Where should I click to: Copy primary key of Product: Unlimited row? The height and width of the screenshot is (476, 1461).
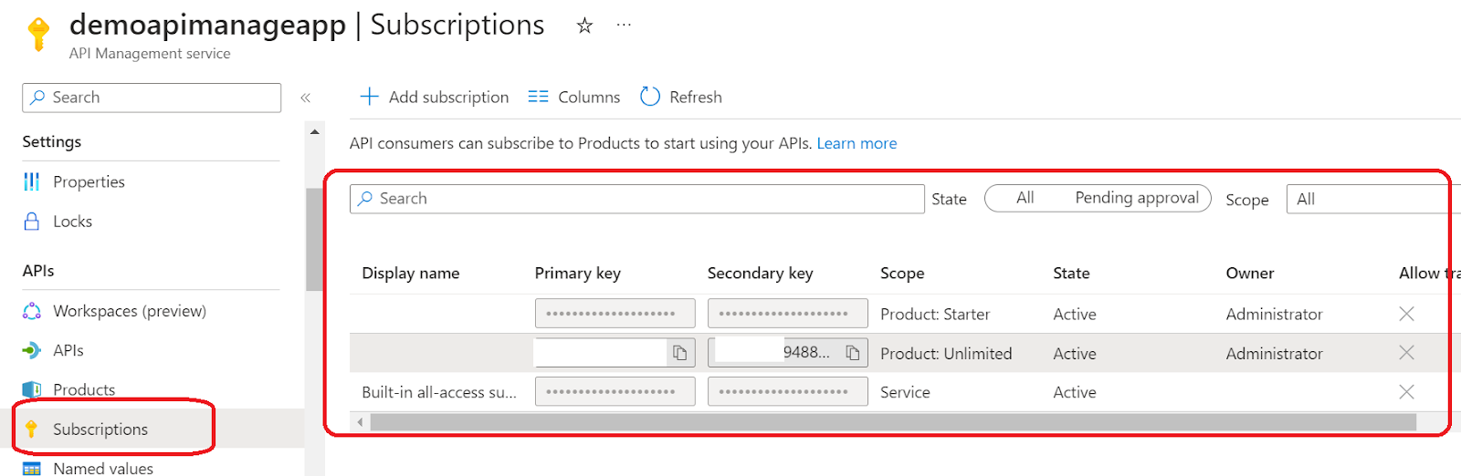click(x=679, y=353)
